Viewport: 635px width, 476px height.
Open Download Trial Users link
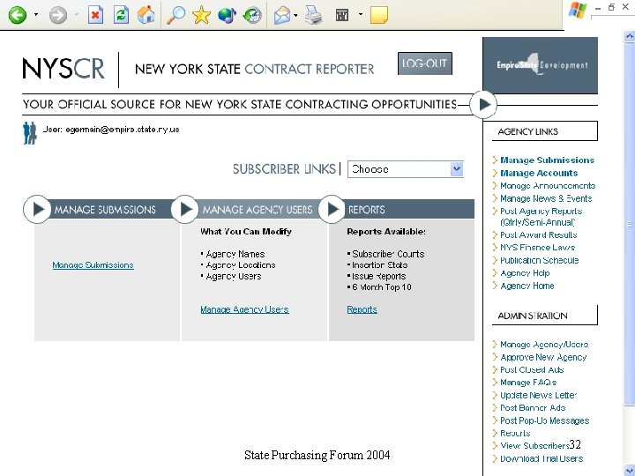click(542, 458)
